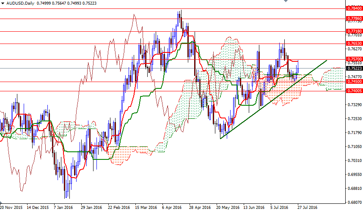
Task: Click the 5 Jul 2016 date label
Action: point(279,207)
